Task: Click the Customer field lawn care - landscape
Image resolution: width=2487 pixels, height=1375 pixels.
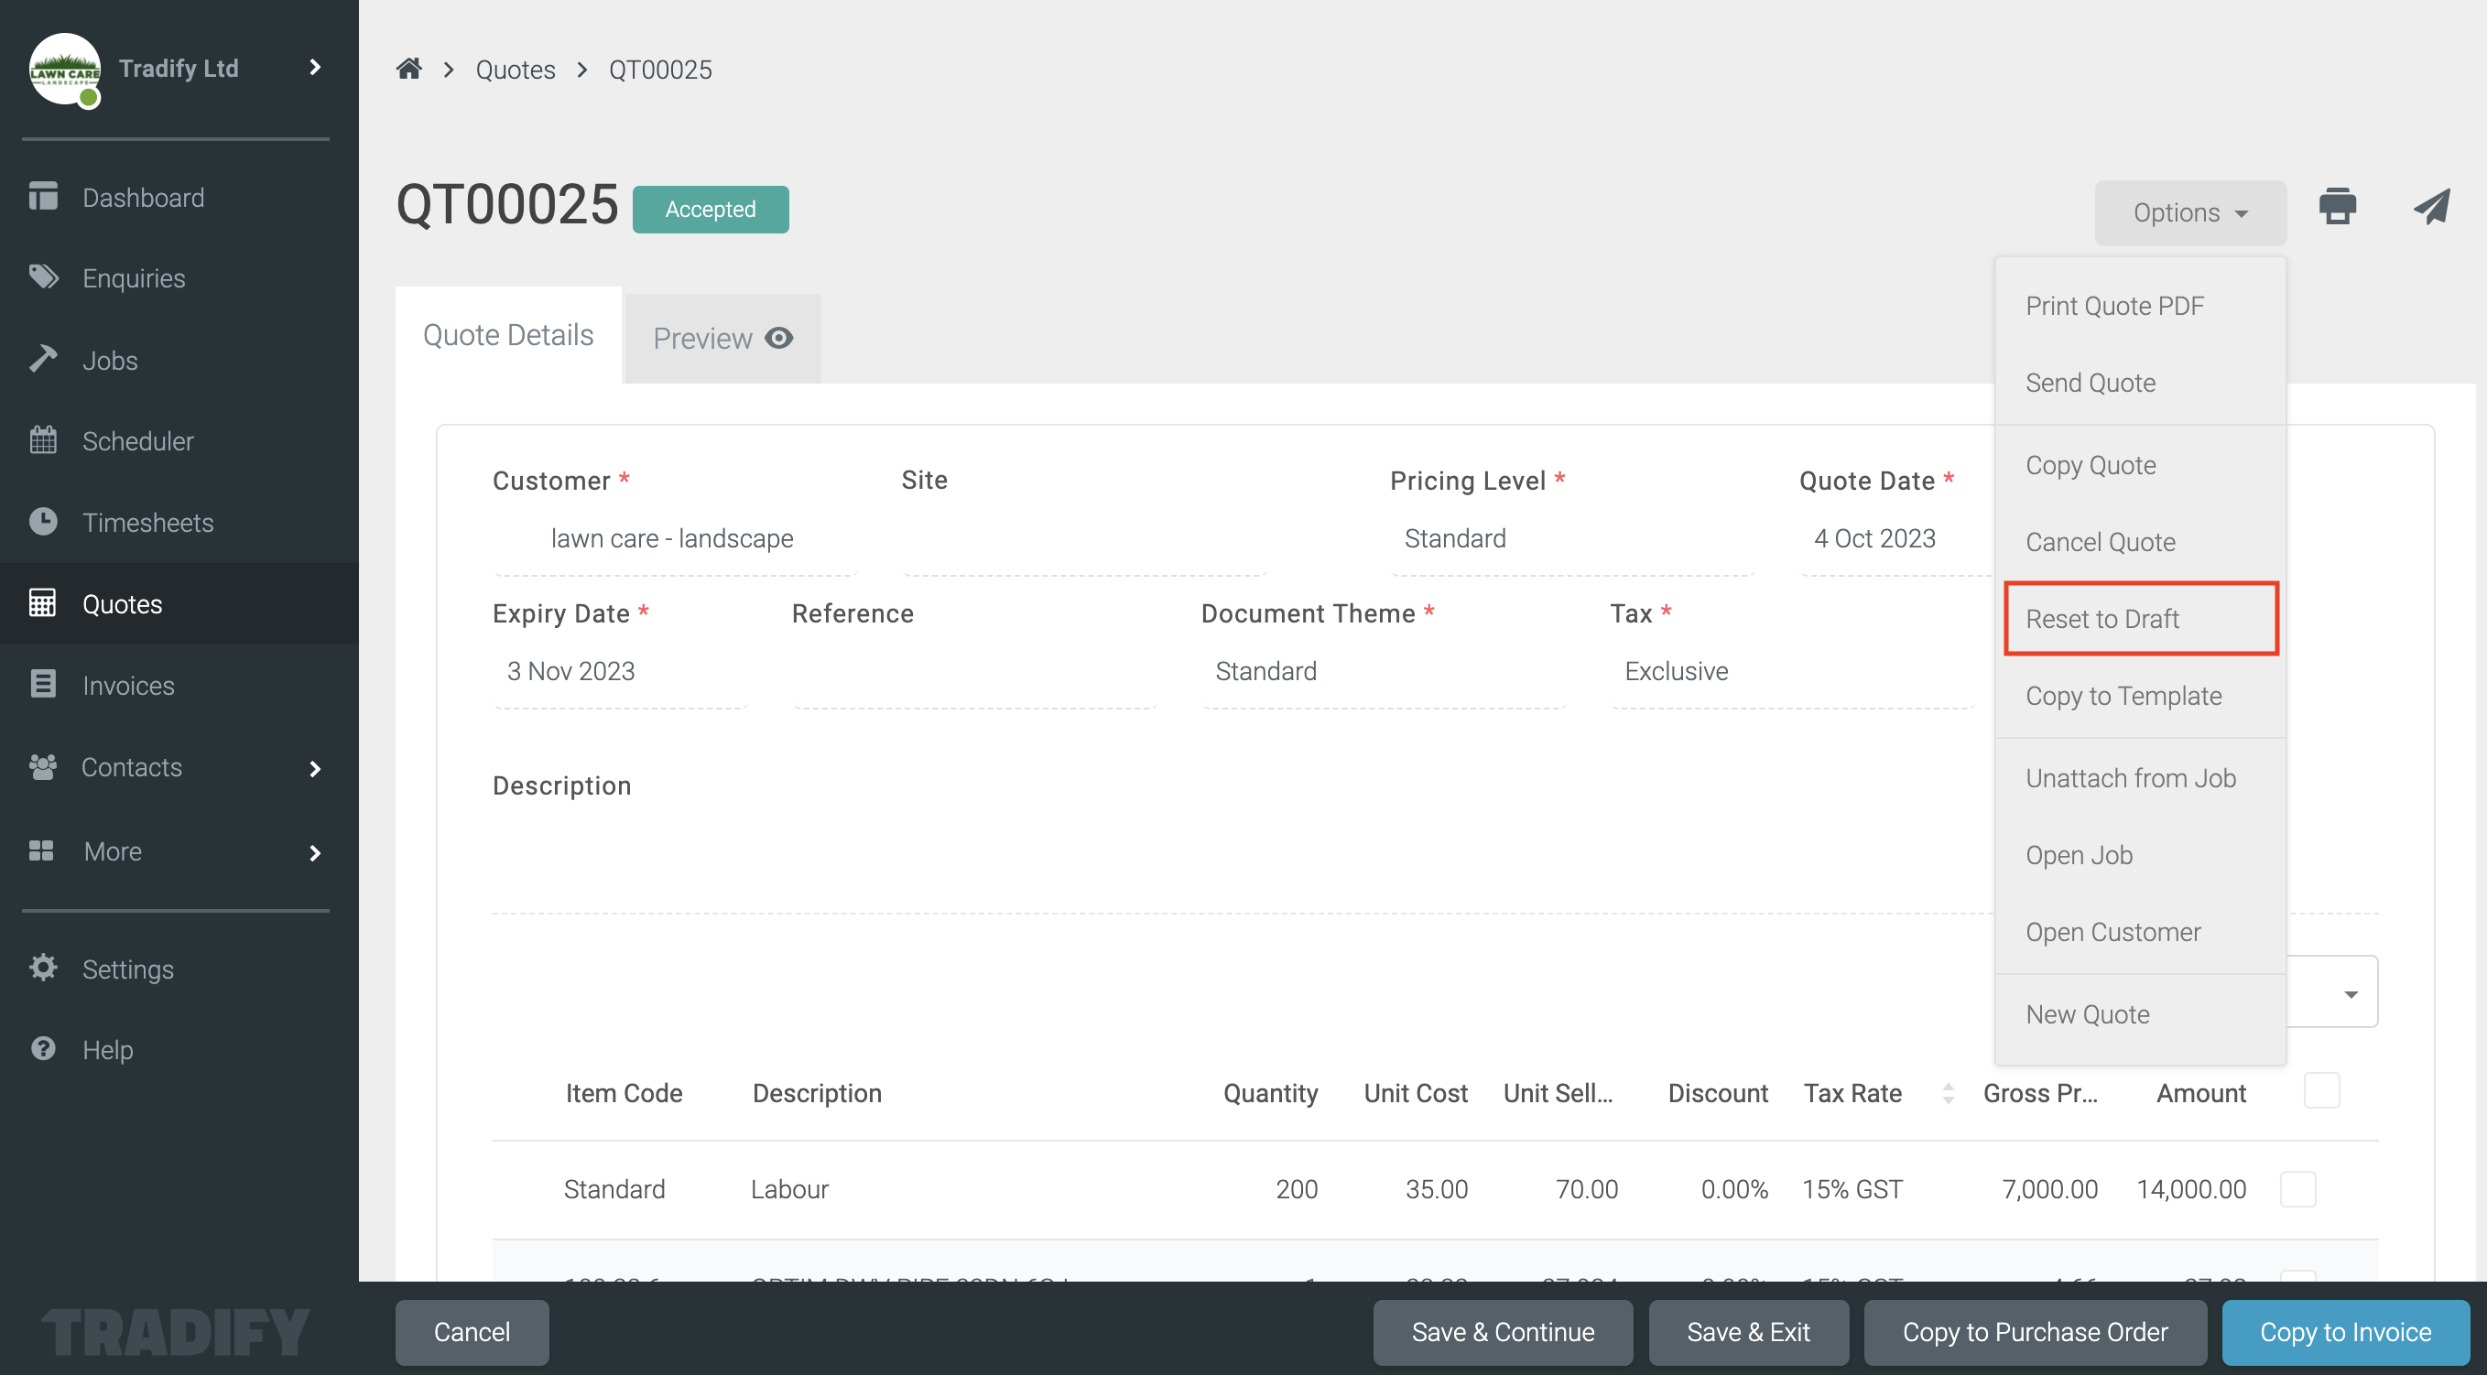Action: pyautogui.click(x=675, y=538)
